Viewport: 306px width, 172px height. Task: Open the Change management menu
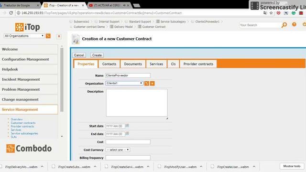[29, 99]
